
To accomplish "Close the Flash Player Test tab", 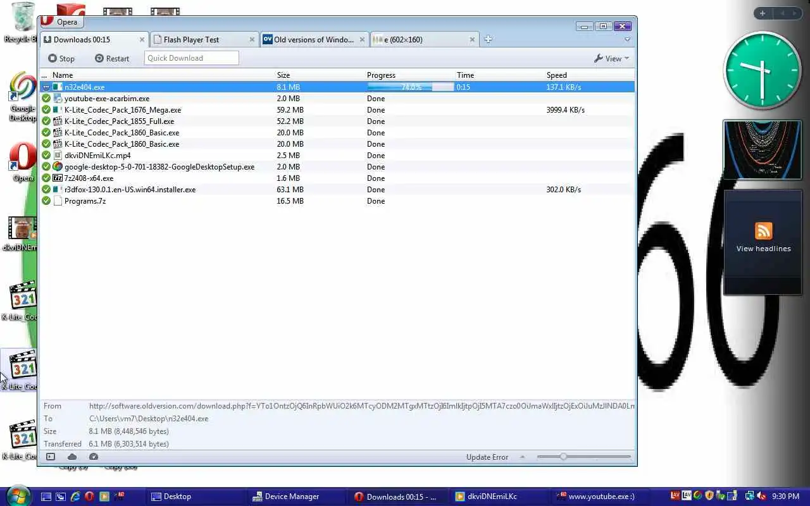I will coord(252,39).
